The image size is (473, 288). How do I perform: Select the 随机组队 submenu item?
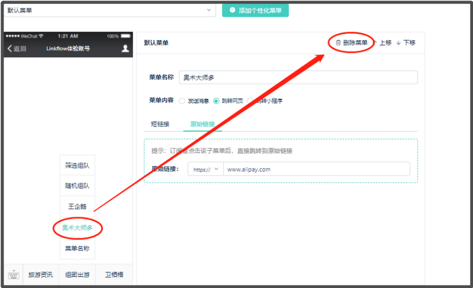point(77,186)
